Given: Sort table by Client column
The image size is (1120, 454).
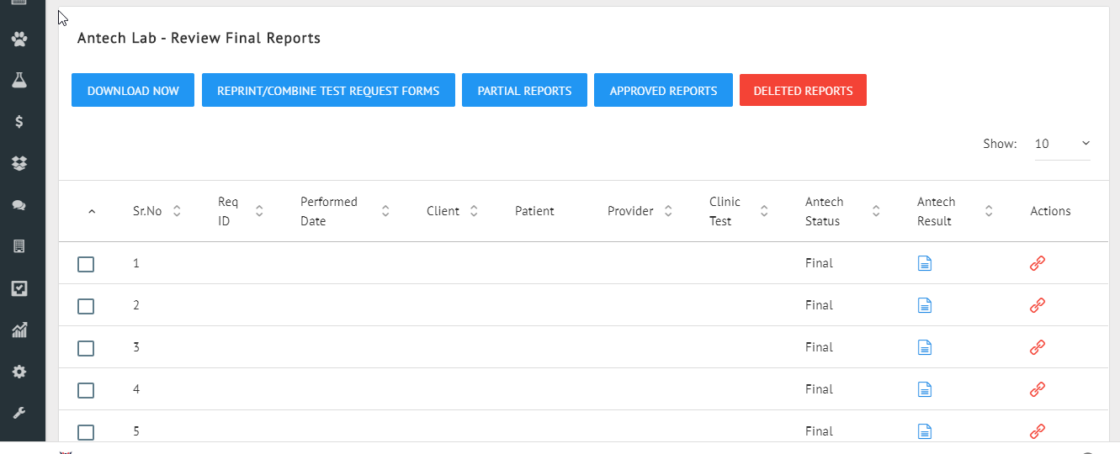Looking at the screenshot, I should coord(474,211).
